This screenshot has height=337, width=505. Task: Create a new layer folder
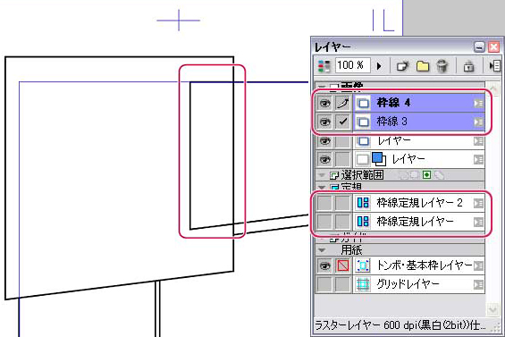click(x=423, y=66)
